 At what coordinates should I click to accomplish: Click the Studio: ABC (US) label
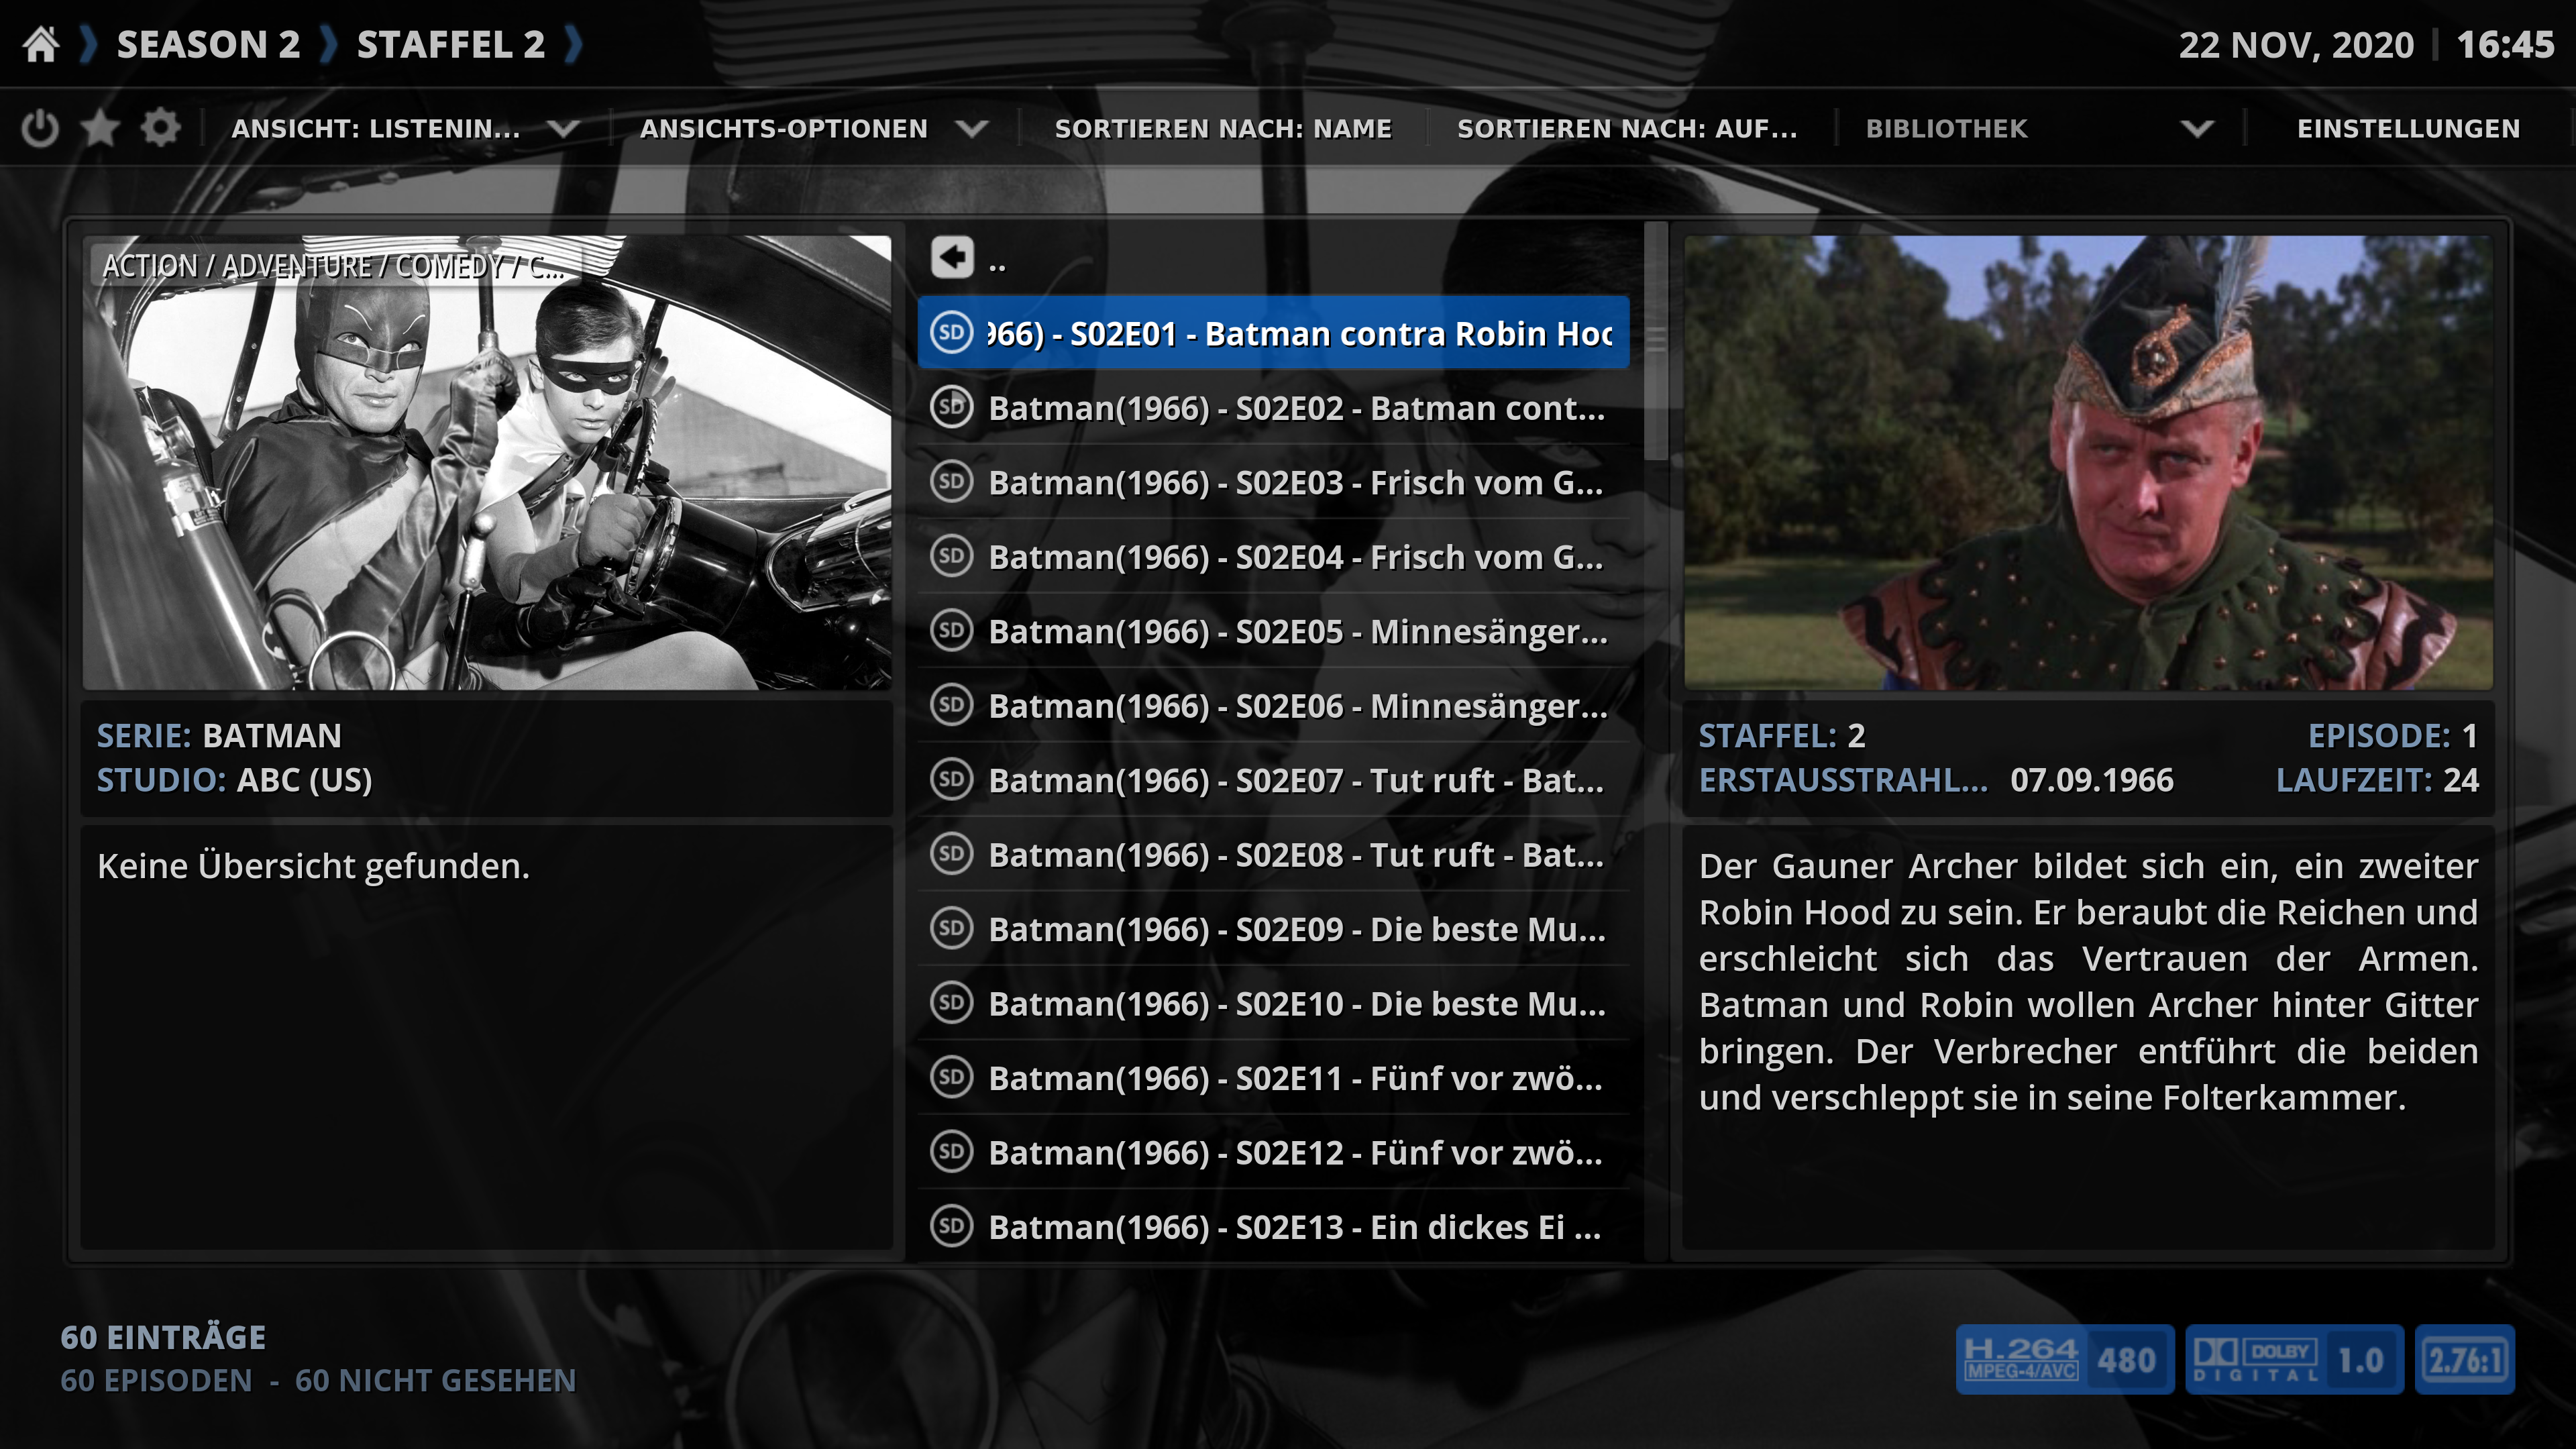[x=234, y=780]
